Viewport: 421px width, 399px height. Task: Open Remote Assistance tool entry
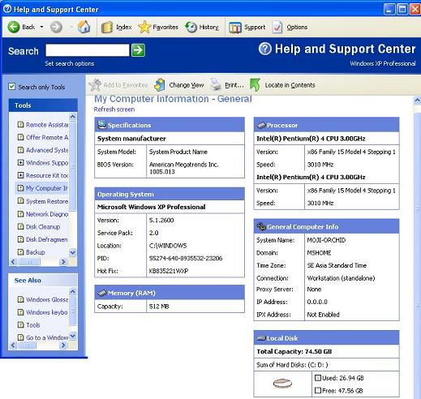(x=47, y=125)
